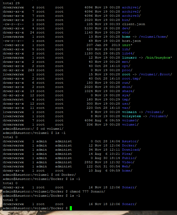
Task: Click the host.json file entry
Action: click(131, 41)
